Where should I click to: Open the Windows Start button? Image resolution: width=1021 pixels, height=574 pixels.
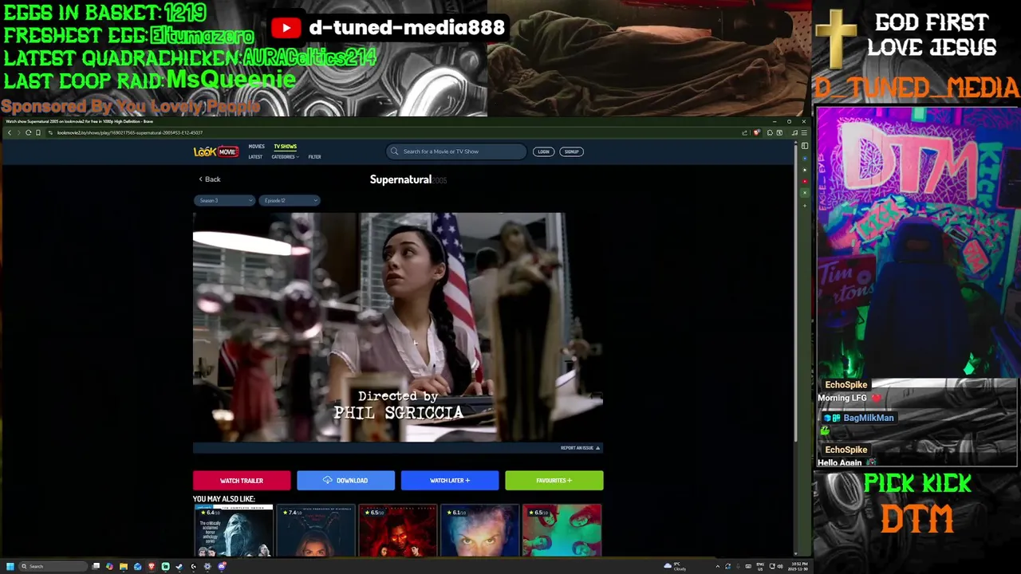point(10,566)
